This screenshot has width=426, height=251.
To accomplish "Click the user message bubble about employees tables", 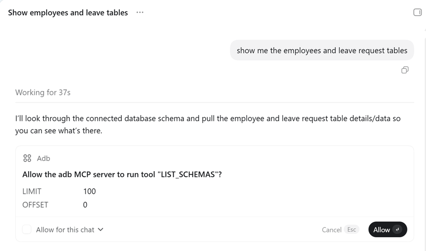I will [x=322, y=51].
